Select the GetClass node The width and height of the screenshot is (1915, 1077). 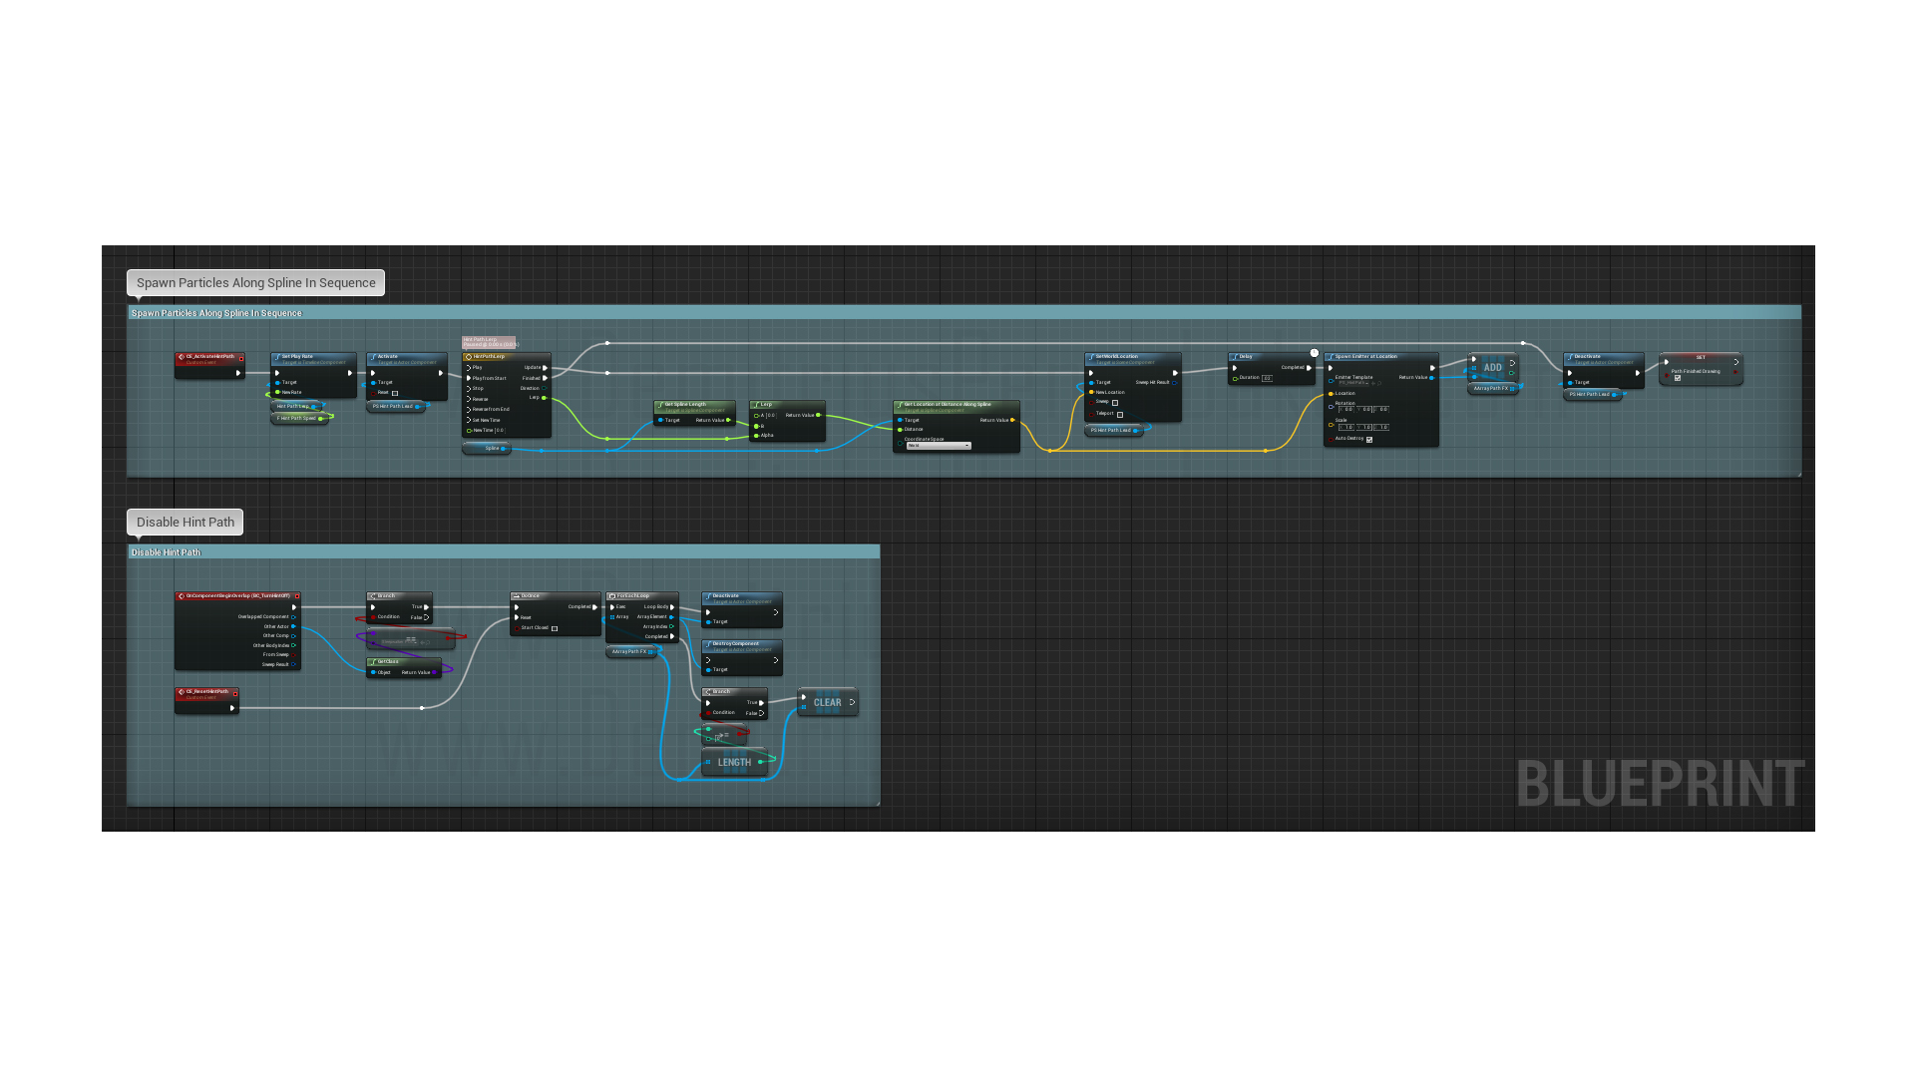(404, 666)
